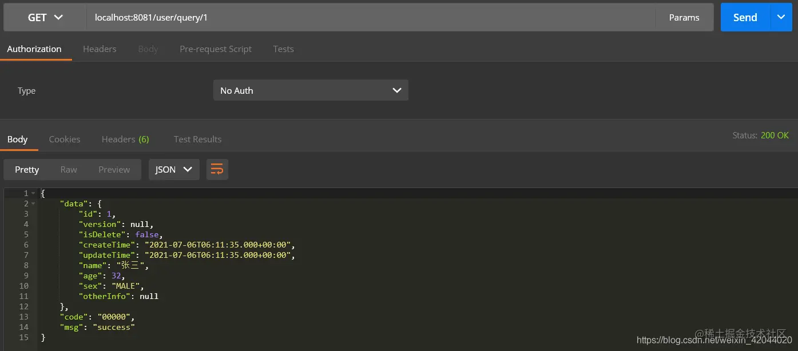This screenshot has height=351, width=798.
Task: Switch to Pretty view
Action: 27,169
